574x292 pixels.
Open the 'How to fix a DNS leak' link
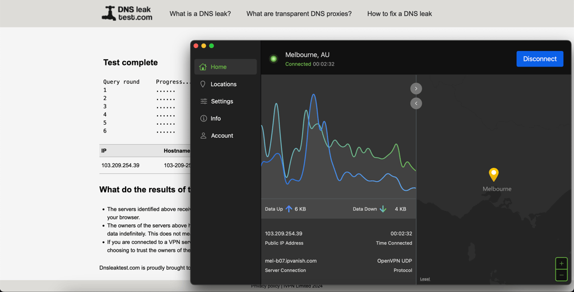400,14
